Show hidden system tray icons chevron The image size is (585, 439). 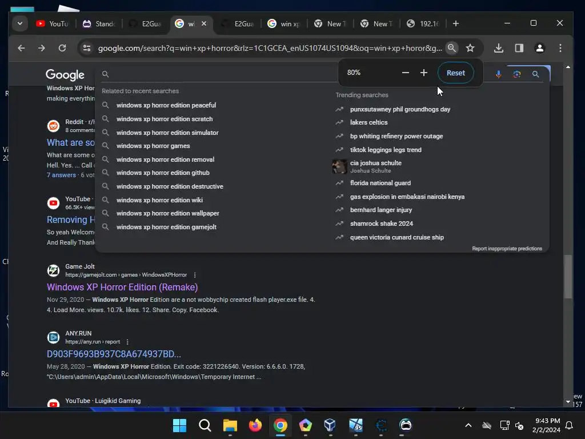tap(468, 425)
